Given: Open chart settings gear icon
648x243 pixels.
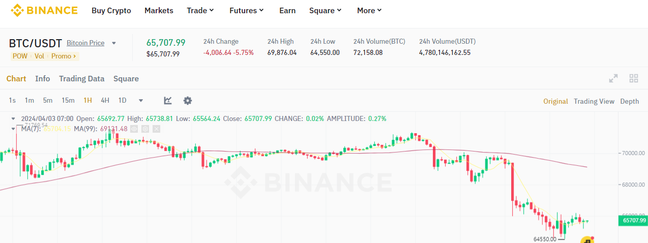Looking at the screenshot, I should pyautogui.click(x=188, y=100).
